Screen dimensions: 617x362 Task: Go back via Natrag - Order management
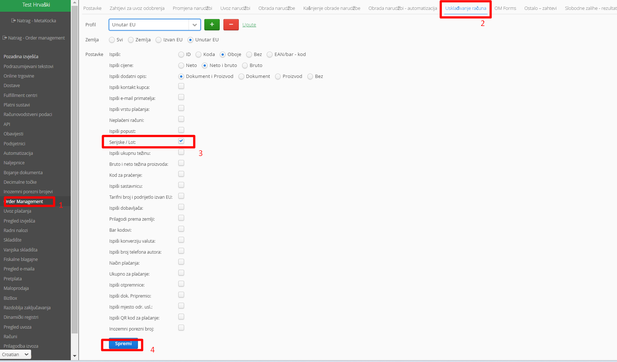34,38
